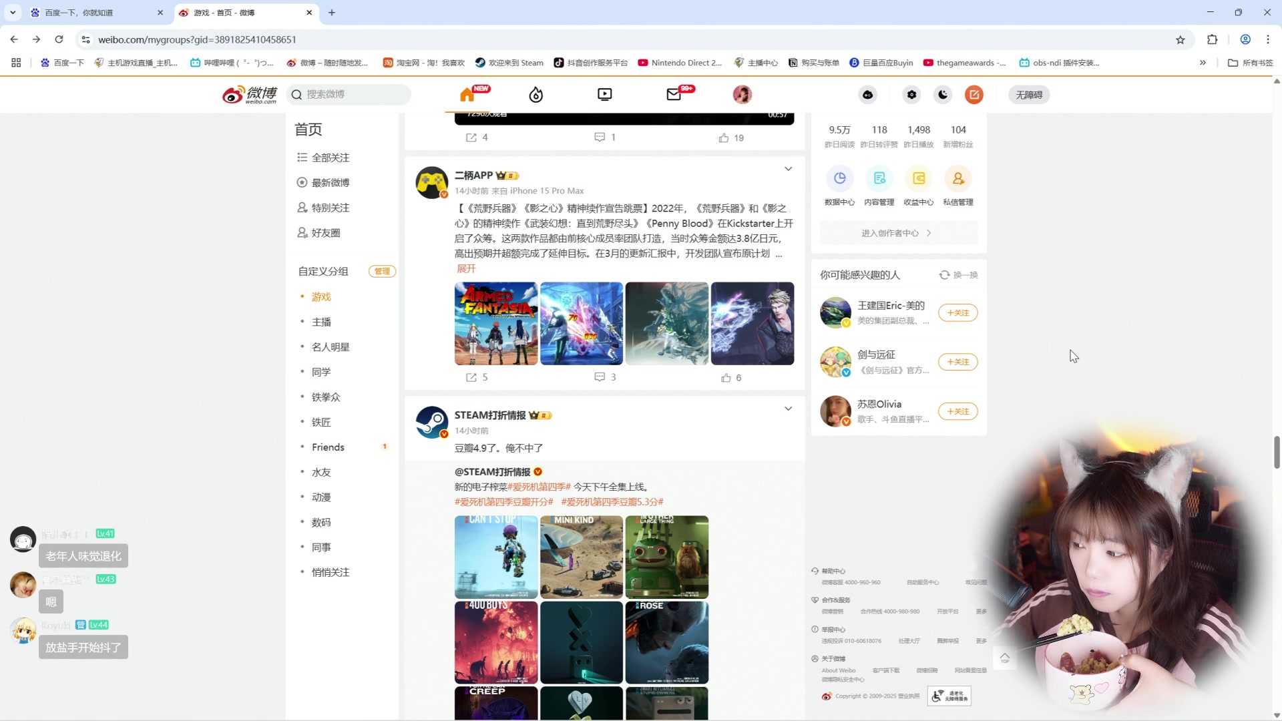Reload the current page
Image resolution: width=1282 pixels, height=721 pixels.
point(59,40)
